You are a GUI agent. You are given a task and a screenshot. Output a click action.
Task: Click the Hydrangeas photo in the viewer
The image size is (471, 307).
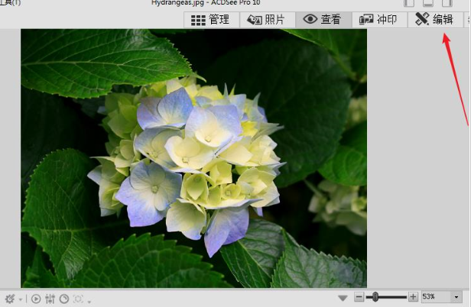click(193, 158)
